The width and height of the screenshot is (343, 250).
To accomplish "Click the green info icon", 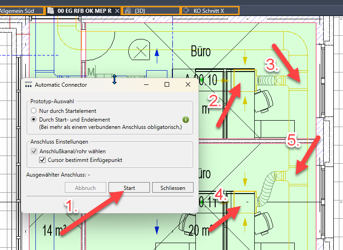I will pyautogui.click(x=186, y=120).
